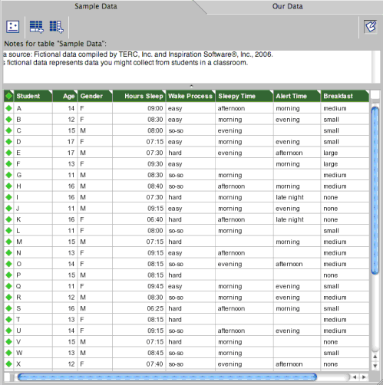Click the Breakfast column header
Screen dimensions: 383x385
coord(345,96)
